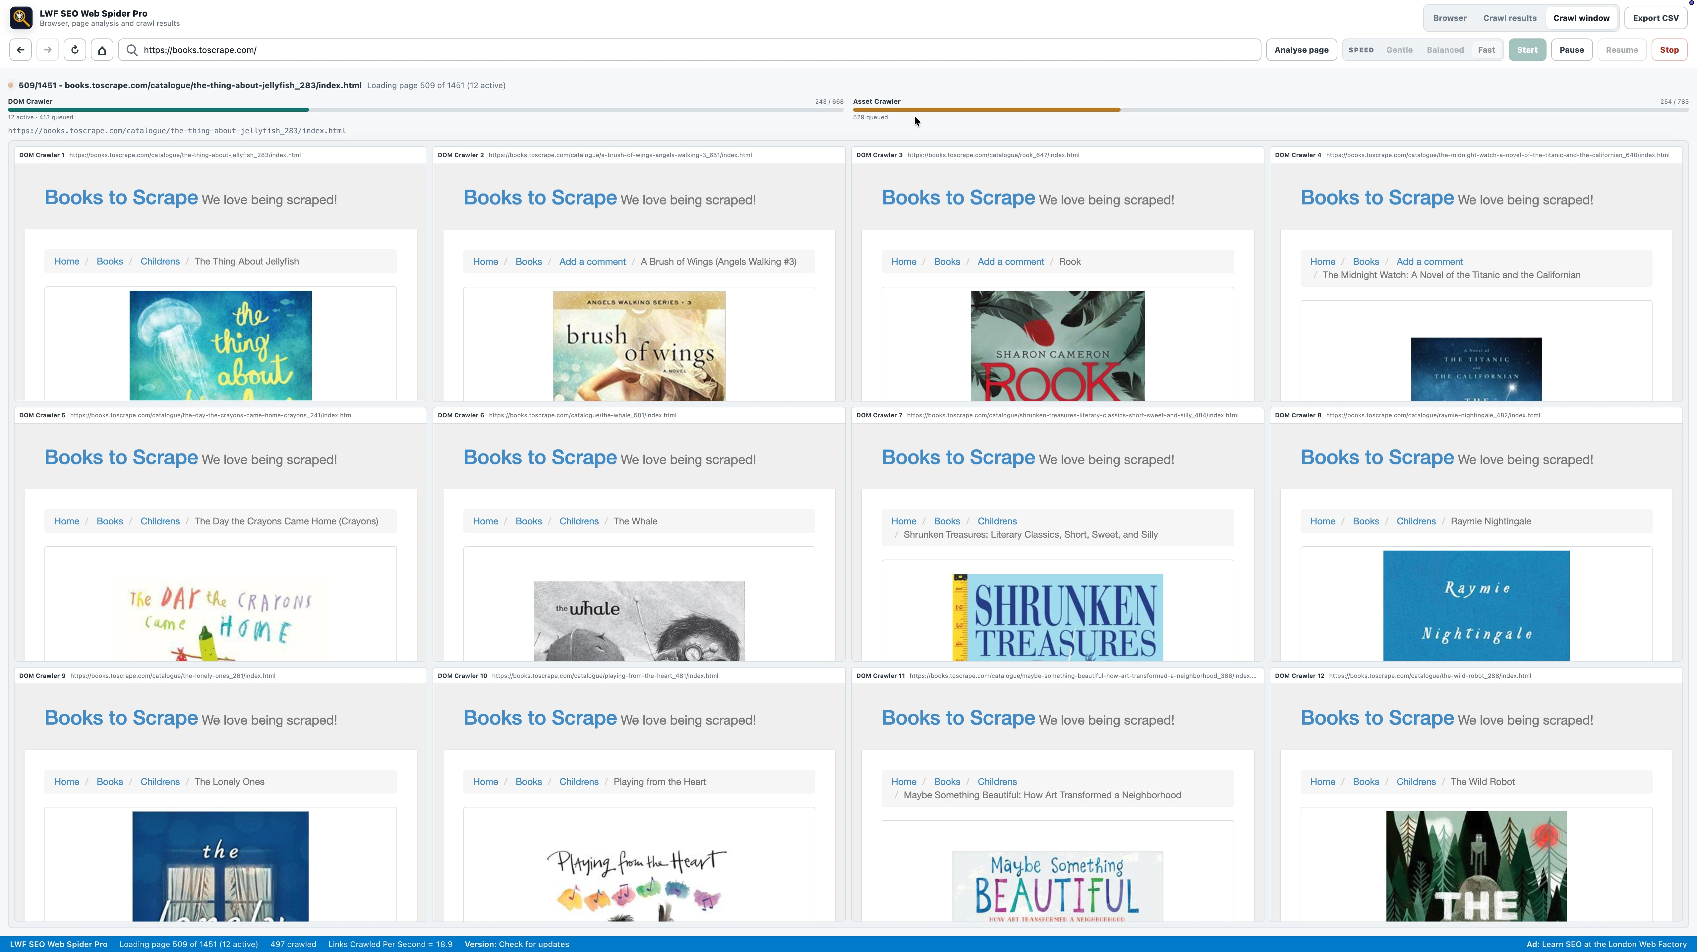The image size is (1697, 952).
Task: Switch to the Browser tab
Action: (x=1449, y=18)
